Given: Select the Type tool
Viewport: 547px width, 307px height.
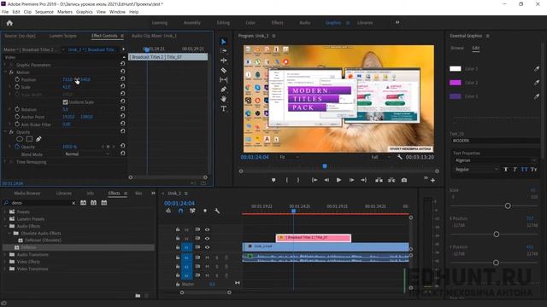Looking at the screenshot, I should pyautogui.click(x=224, y=108).
